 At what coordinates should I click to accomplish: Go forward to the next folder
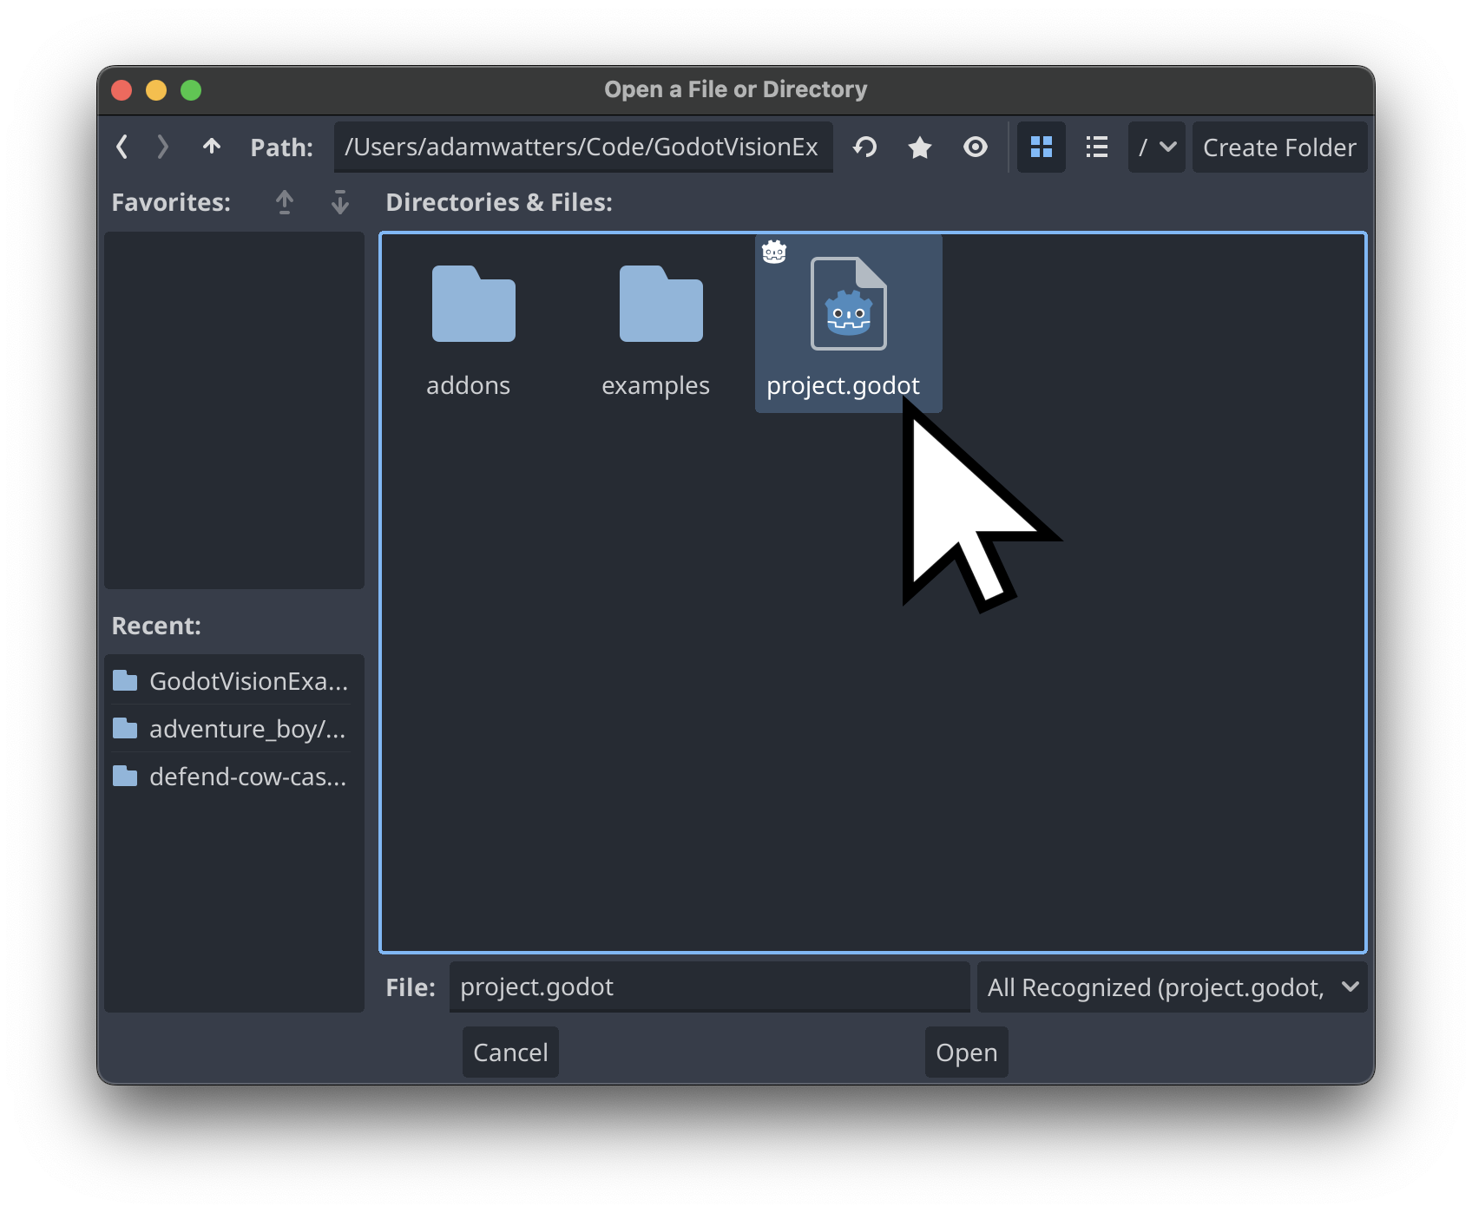(162, 148)
